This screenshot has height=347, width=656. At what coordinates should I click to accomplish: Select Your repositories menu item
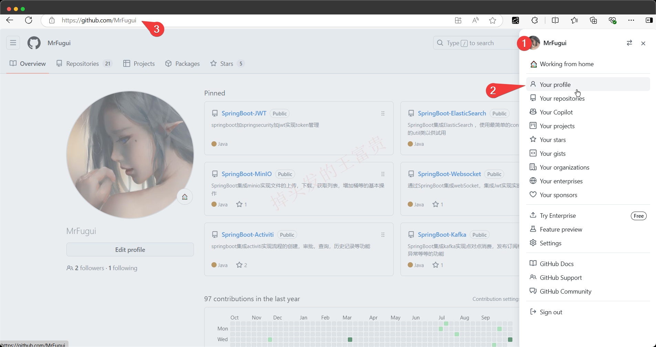588,98
